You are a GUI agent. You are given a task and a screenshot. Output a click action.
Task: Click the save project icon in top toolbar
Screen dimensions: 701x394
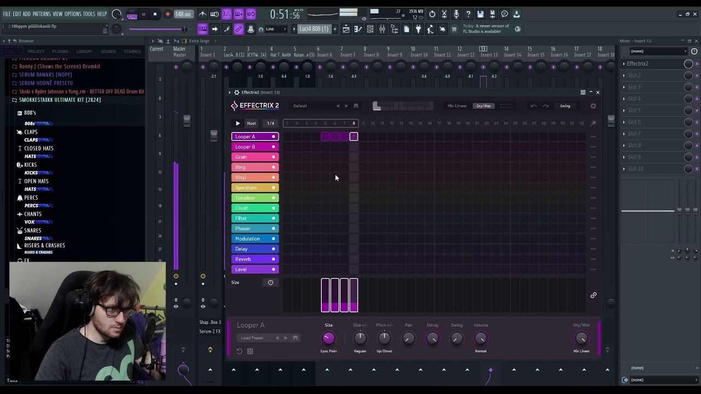point(480,14)
